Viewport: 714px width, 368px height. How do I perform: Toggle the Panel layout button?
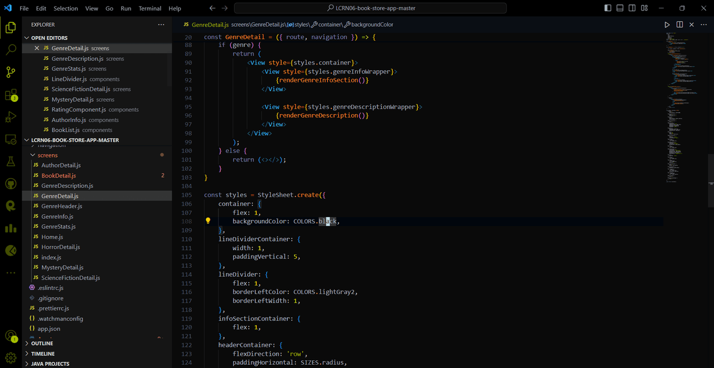click(x=620, y=8)
